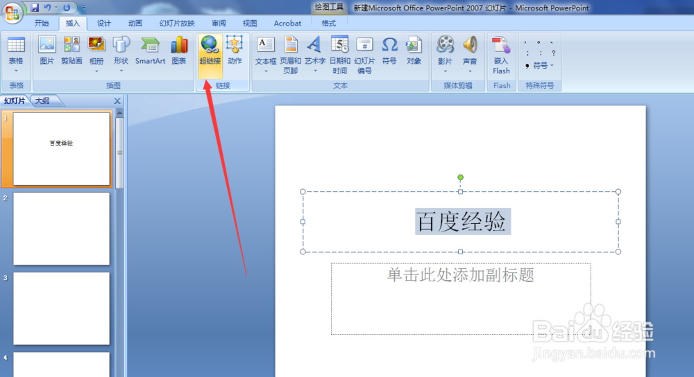Expand the WordArt (艺术字) dropdown arrow
Viewport: 694px width, 377px height.
[x=315, y=71]
